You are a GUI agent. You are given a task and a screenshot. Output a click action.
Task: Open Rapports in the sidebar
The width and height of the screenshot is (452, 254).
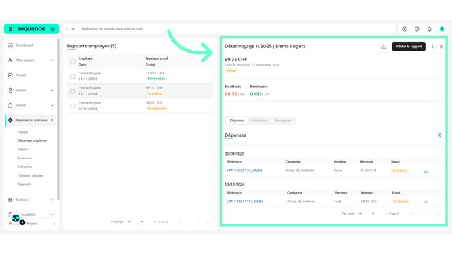[24, 184]
